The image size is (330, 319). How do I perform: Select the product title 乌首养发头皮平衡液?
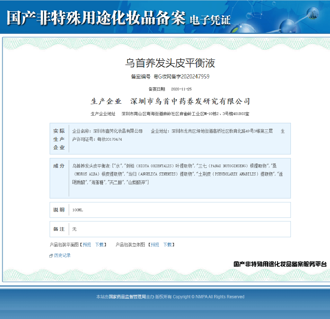(x=170, y=63)
